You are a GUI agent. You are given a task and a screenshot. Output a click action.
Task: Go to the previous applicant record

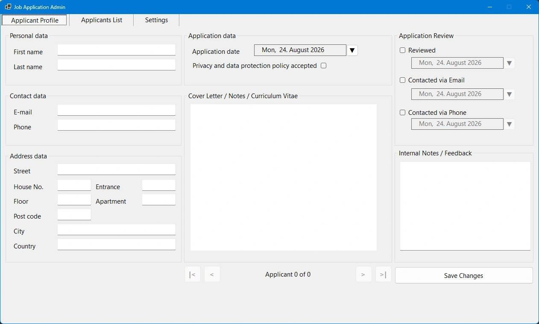(x=212, y=274)
